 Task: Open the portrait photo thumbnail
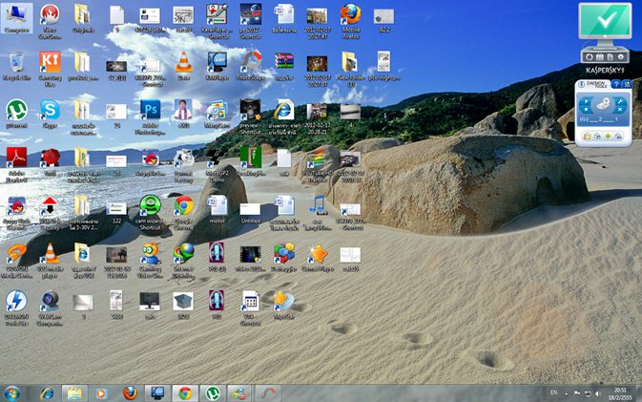pos(183,110)
